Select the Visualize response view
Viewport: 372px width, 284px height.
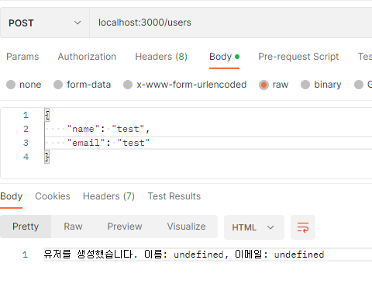pyautogui.click(x=186, y=227)
